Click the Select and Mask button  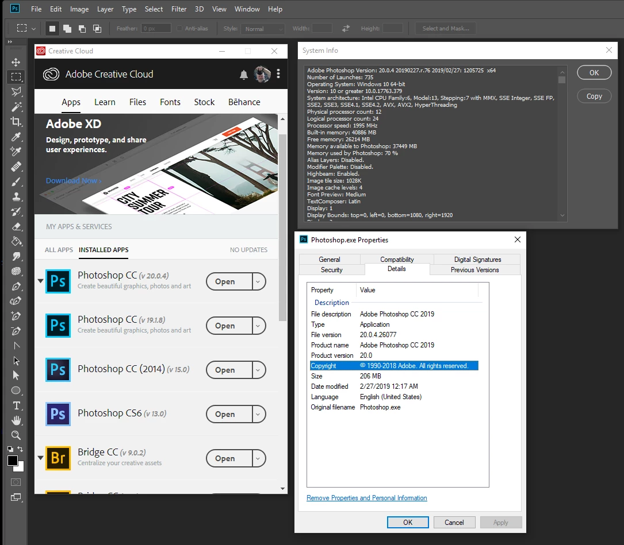click(445, 28)
